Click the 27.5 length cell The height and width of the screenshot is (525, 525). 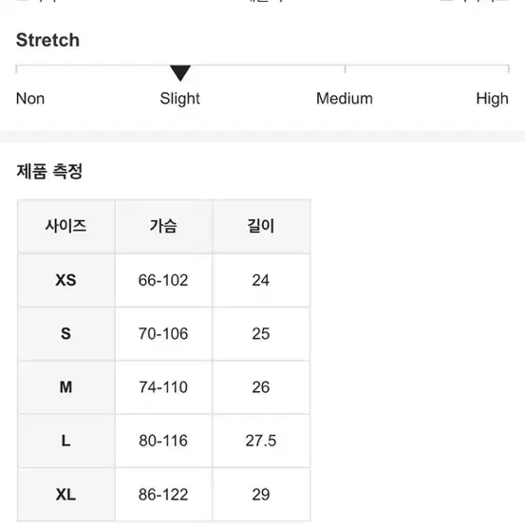click(261, 441)
